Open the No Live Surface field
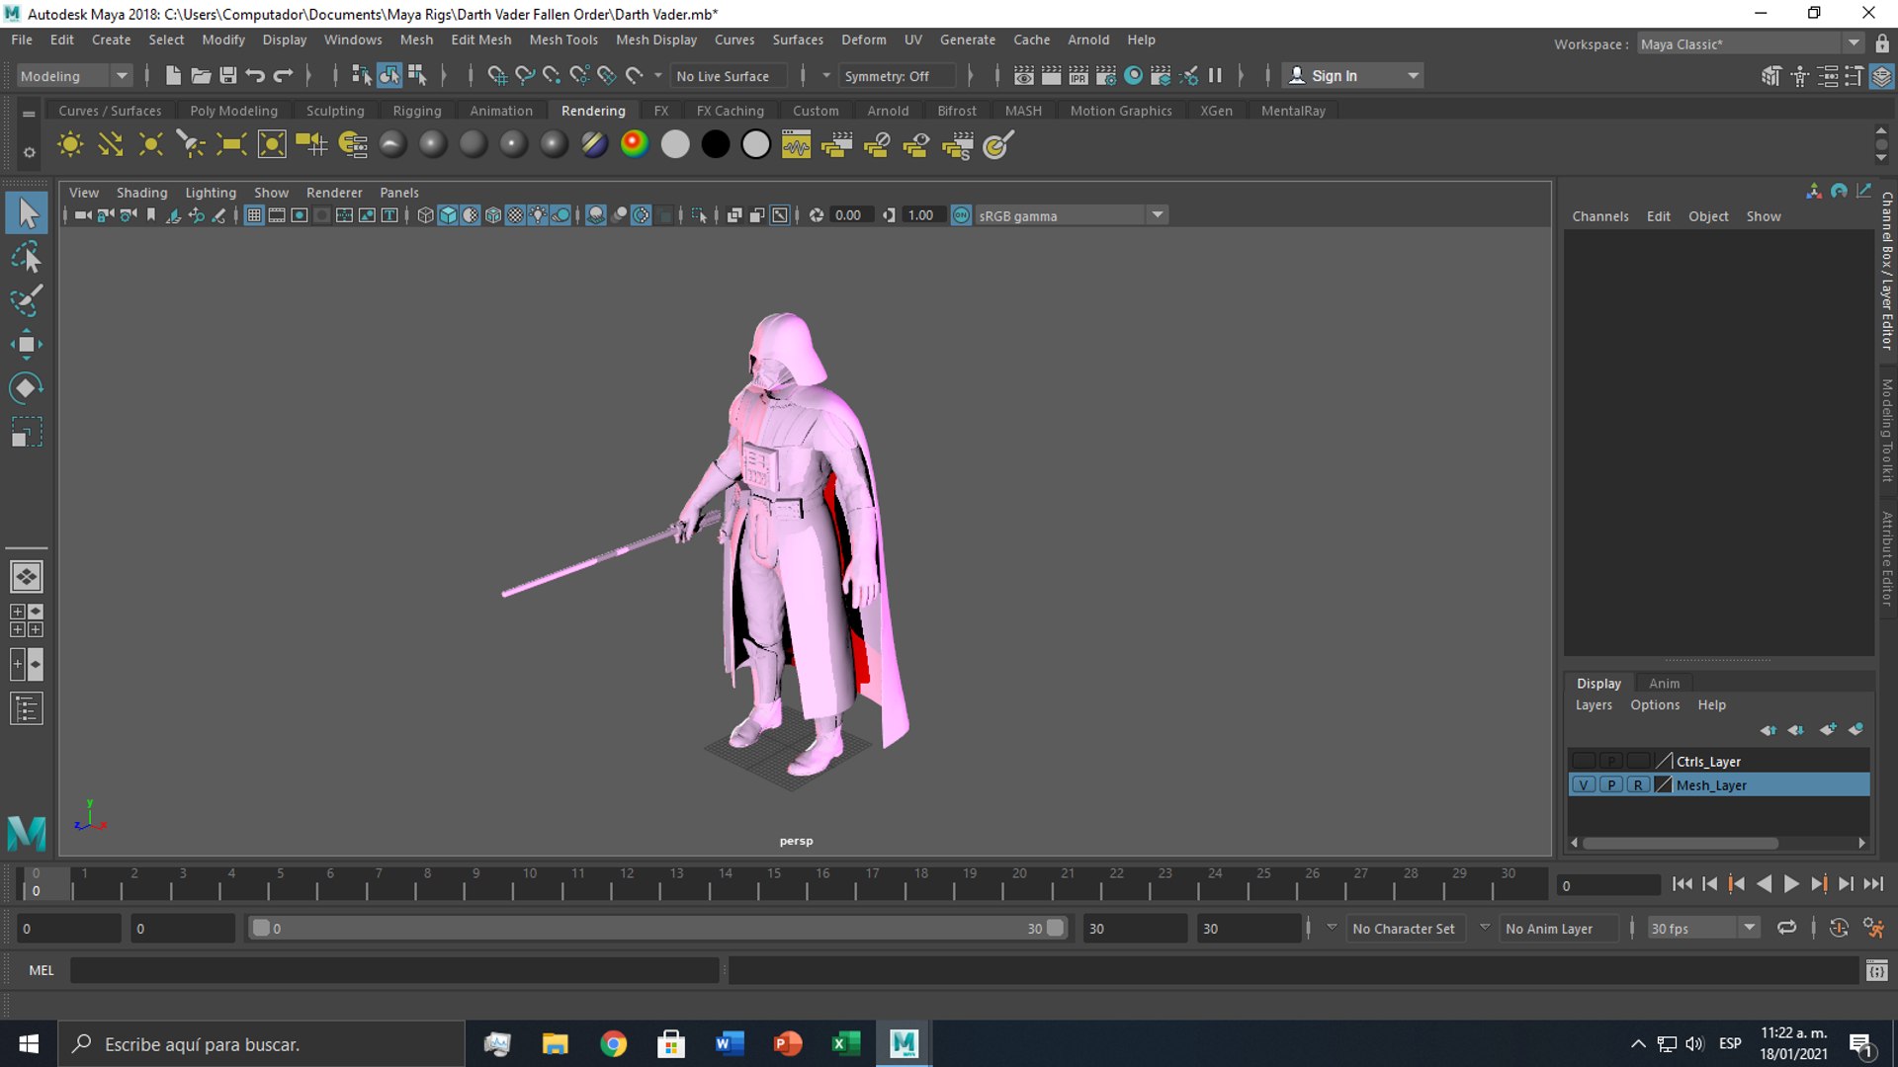Screen dimensions: 1898x1067 coord(730,76)
